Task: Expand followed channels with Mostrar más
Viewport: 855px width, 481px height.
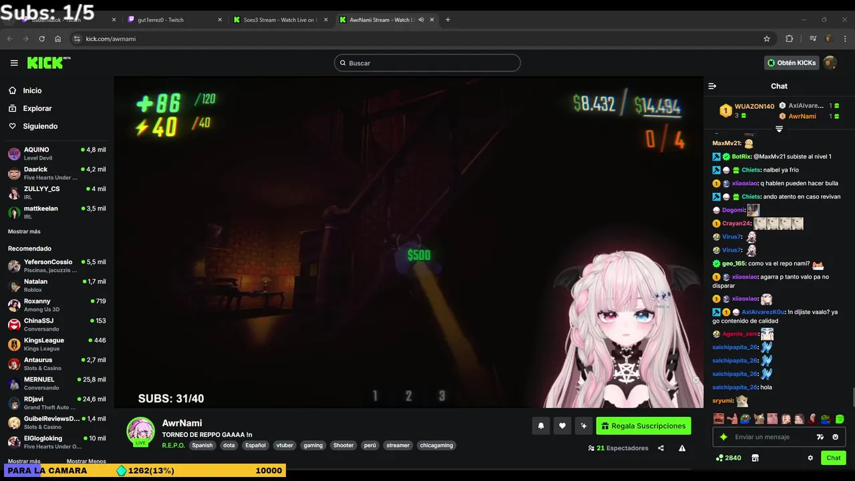Action: (24, 232)
